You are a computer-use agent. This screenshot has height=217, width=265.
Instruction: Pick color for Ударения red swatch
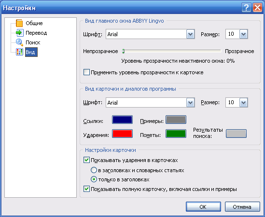[122, 134]
